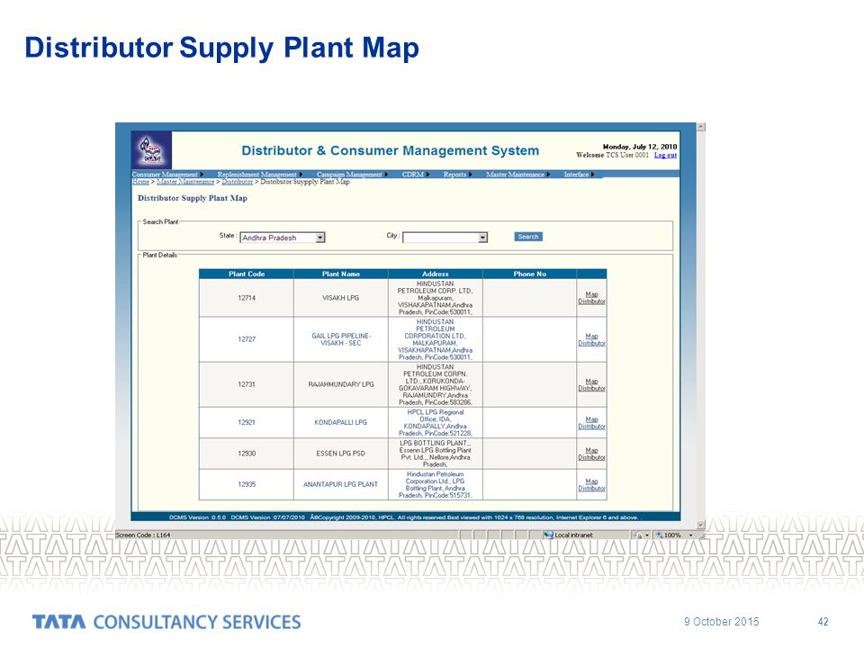Click browser scrollbar down arrow

701,525
